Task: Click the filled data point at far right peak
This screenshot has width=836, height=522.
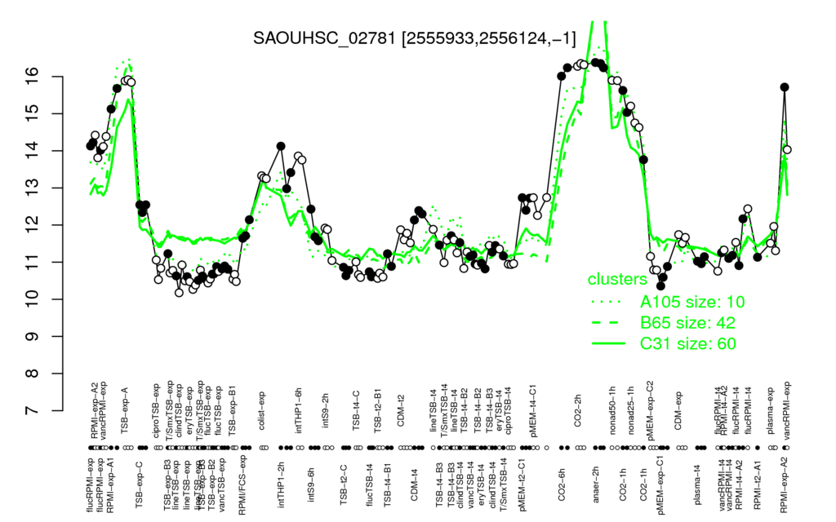Action: (785, 86)
